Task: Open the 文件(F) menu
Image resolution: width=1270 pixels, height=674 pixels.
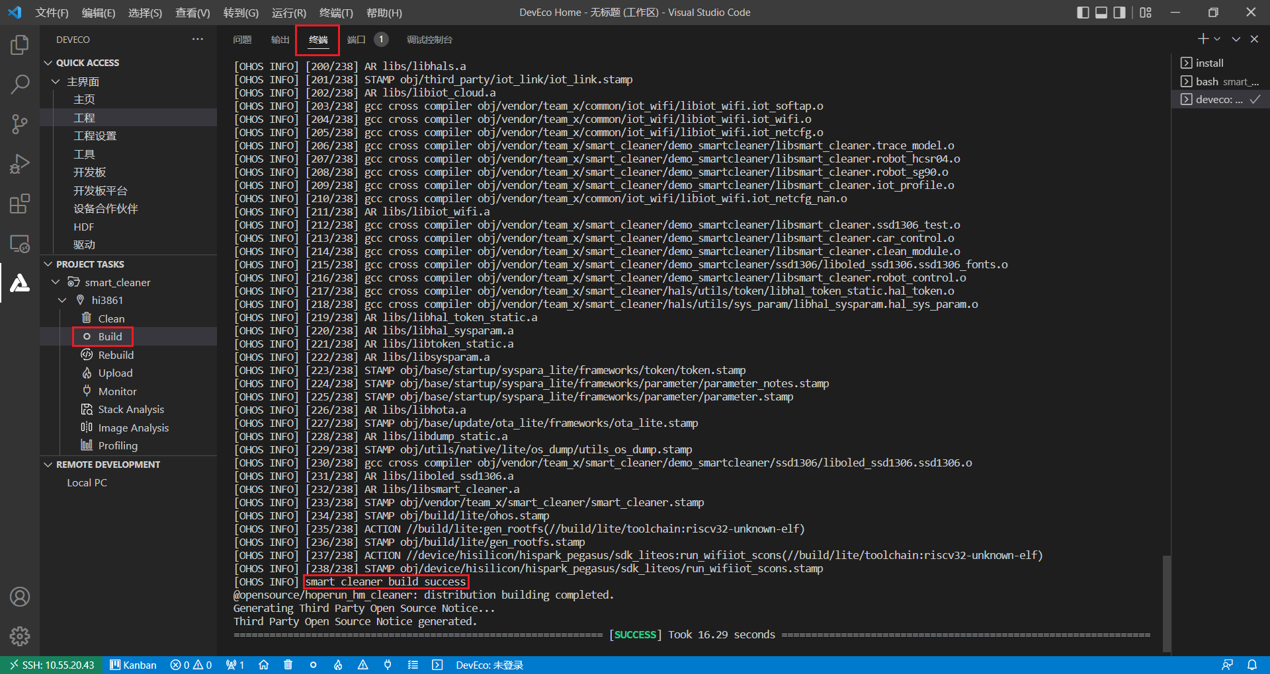Action: [x=52, y=13]
